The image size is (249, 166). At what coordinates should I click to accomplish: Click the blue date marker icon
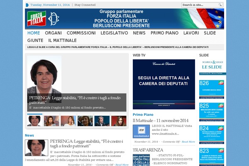pyautogui.click(x=27, y=5)
